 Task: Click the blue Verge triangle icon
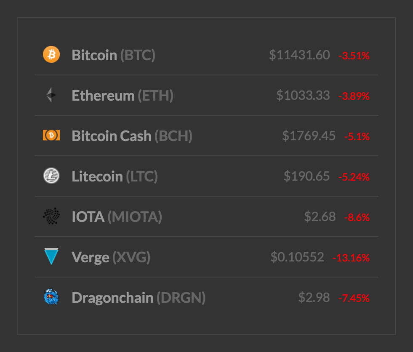tap(51, 256)
